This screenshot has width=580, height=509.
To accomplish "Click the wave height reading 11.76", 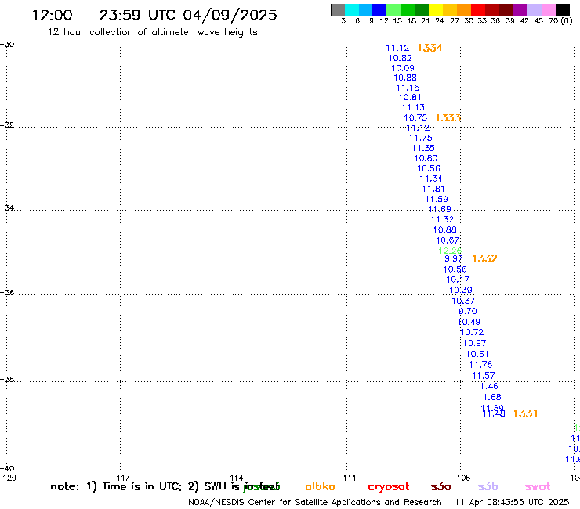I will pyautogui.click(x=481, y=365).
